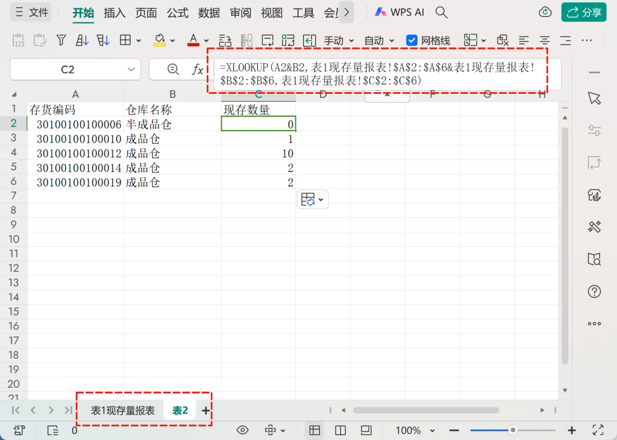This screenshot has width=617, height=440.
Task: Switch to the 页面 ribbon tab
Action: [x=146, y=13]
